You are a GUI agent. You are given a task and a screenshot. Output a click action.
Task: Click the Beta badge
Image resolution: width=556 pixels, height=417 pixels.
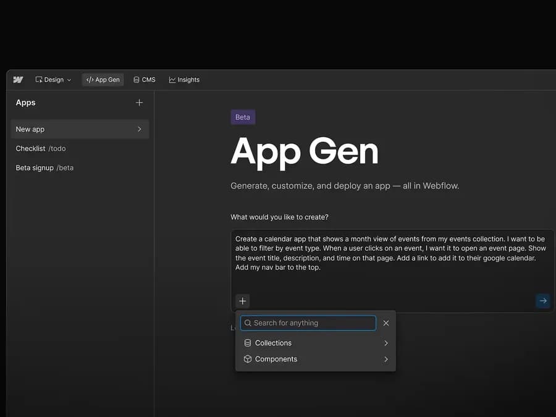243,117
